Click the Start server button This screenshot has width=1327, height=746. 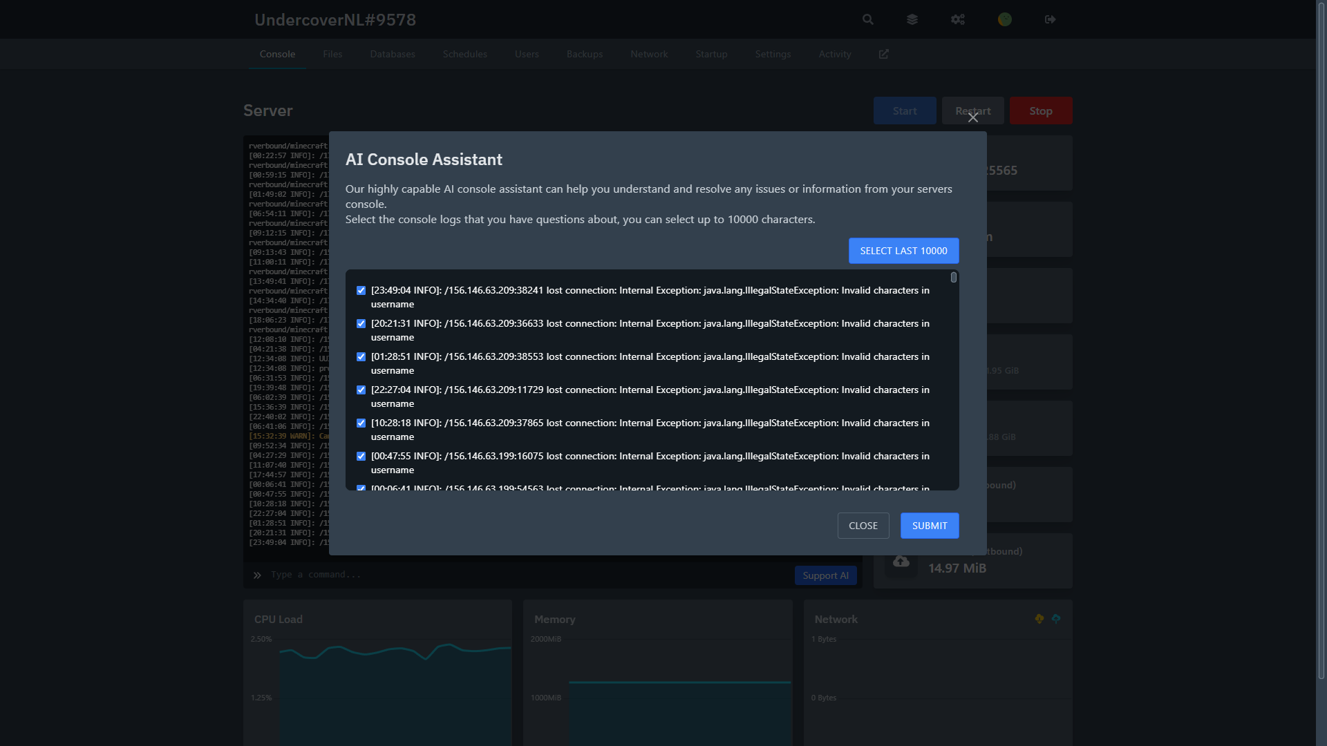click(905, 111)
